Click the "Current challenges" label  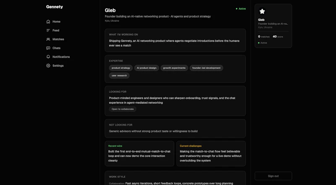coord(191,146)
